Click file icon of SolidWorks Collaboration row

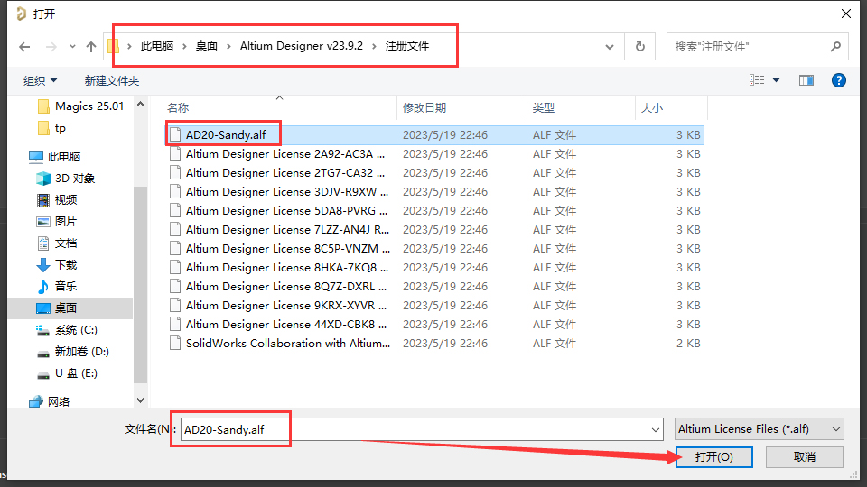(175, 343)
